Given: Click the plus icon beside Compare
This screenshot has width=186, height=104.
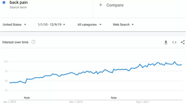Looking at the screenshot, I should click(x=101, y=5).
